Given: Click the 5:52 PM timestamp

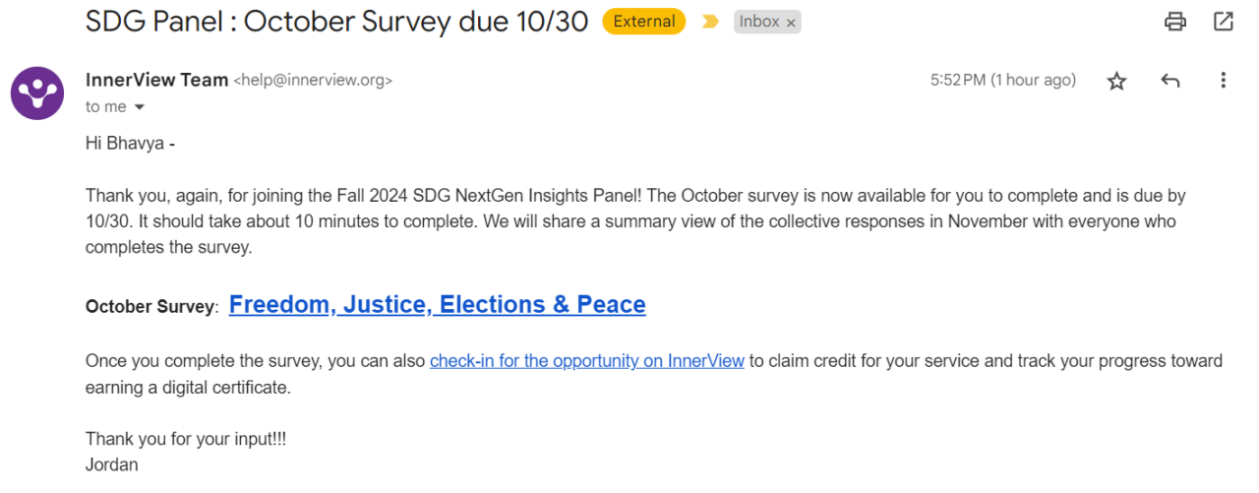Looking at the screenshot, I should point(1002,81).
